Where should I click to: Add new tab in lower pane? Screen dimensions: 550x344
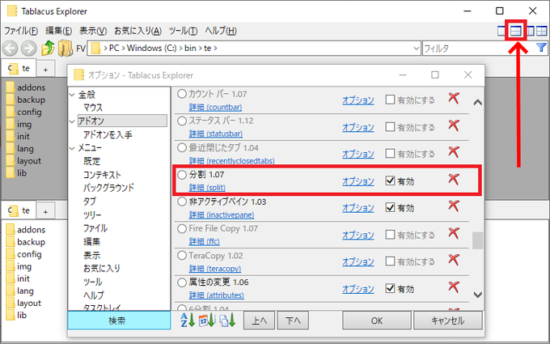click(x=45, y=212)
